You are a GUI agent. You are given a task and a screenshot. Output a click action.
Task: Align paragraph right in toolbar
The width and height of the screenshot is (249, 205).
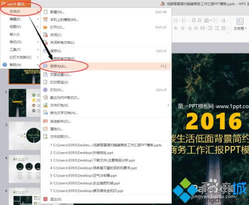(190, 28)
